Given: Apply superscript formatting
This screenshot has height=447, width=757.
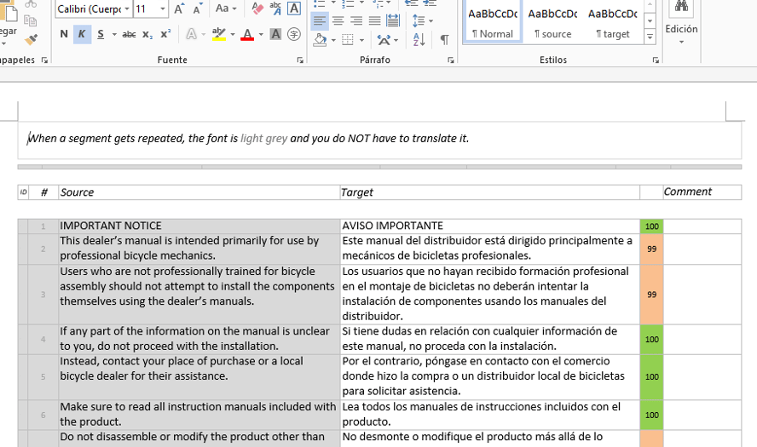Looking at the screenshot, I should tap(165, 34).
